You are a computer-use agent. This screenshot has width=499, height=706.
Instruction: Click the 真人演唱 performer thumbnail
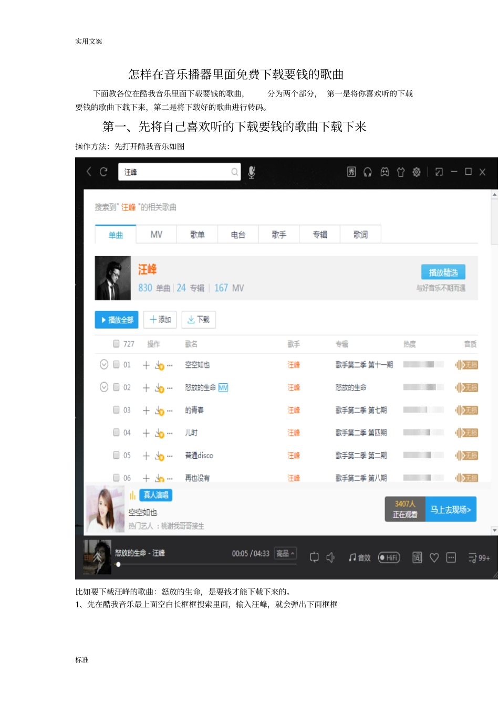106,509
